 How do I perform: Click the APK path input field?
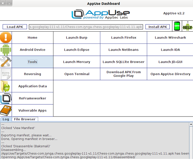[x=86, y=27]
